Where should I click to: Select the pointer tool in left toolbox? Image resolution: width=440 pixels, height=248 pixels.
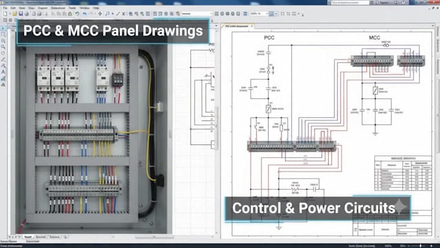3,28
